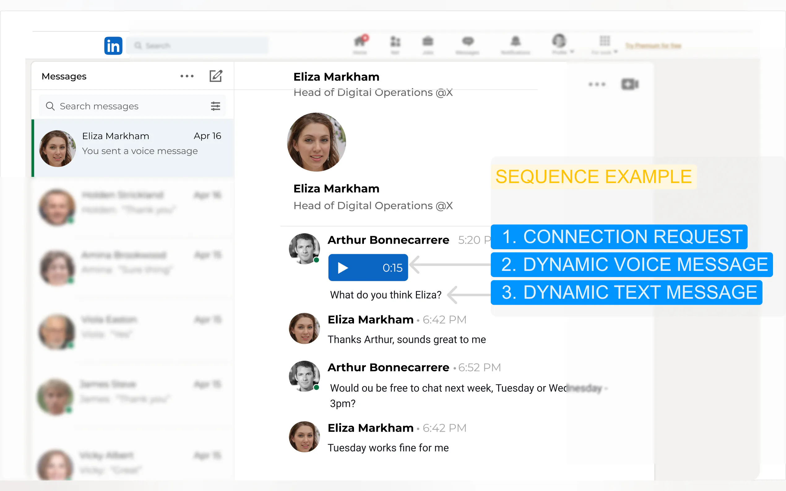This screenshot has height=491, width=786.
Task: Click the Try Premium for free link
Action: [x=653, y=46]
